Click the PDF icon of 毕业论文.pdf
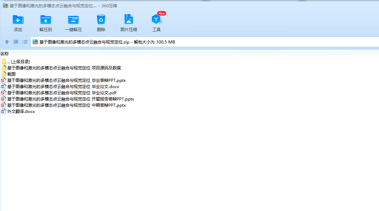Image resolution: width=379 pixels, height=211 pixels. 3,93
